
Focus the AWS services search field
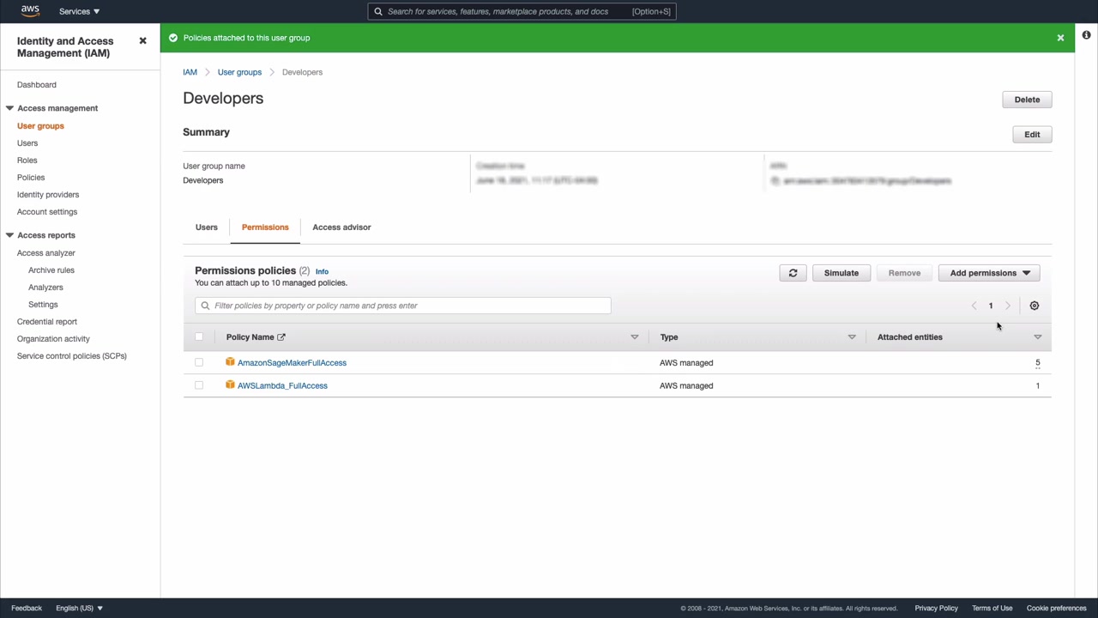[522, 11]
